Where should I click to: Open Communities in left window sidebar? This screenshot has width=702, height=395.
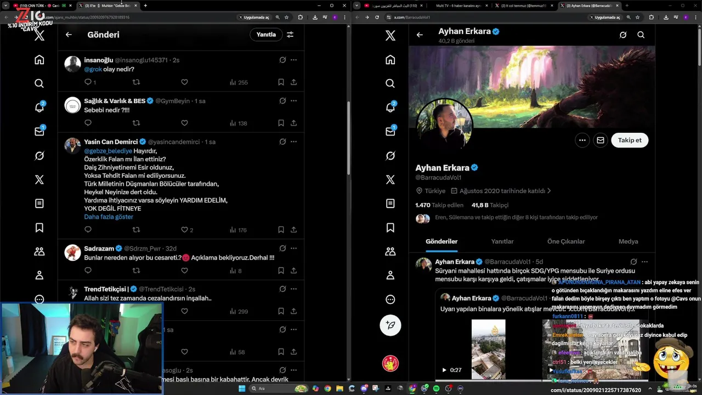(39, 251)
